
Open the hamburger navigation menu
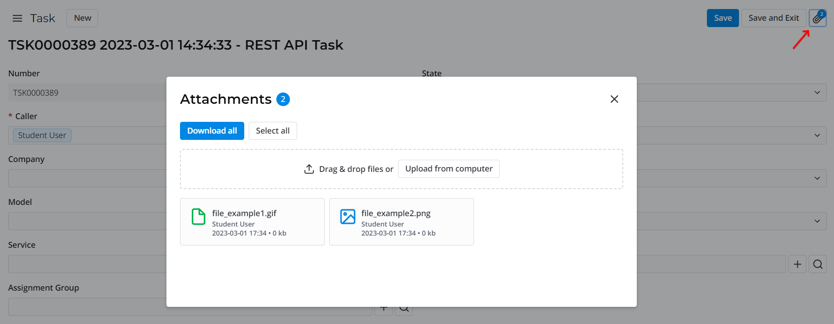click(x=17, y=18)
